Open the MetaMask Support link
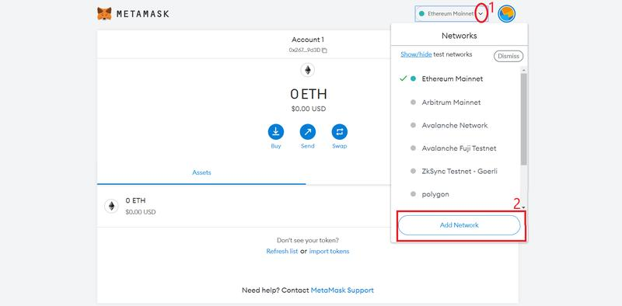The width and height of the screenshot is (622, 306). click(342, 290)
